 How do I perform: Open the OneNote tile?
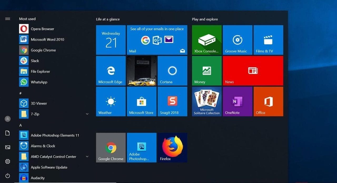tap(237, 101)
